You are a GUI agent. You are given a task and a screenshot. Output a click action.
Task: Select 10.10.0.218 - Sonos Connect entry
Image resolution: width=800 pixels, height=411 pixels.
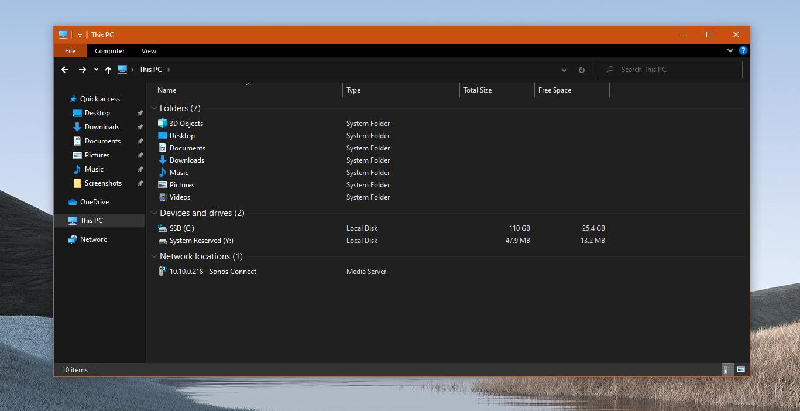pyautogui.click(x=213, y=272)
